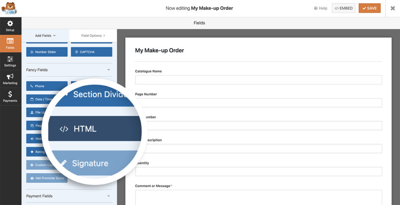Viewport: 400px width, 205px height.
Task: Click the Catalogue Name input field
Action: (x=258, y=80)
